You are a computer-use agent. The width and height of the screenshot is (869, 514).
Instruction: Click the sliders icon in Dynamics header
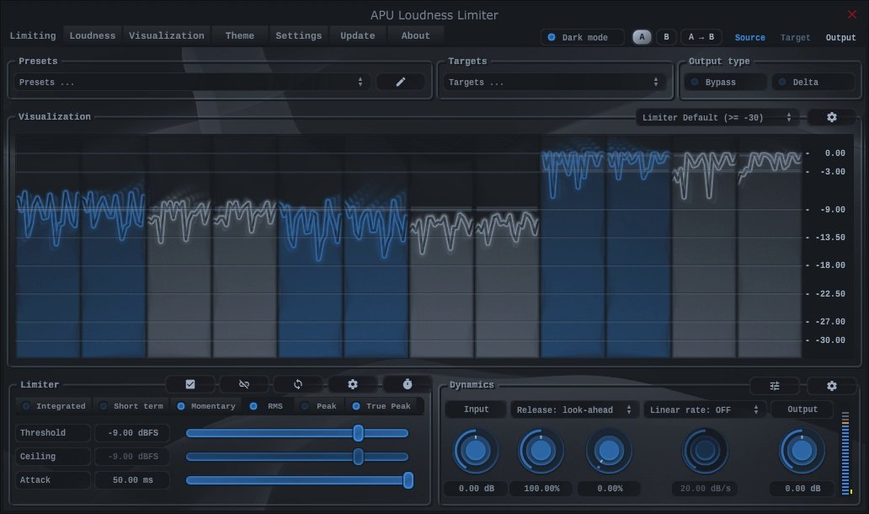point(775,386)
